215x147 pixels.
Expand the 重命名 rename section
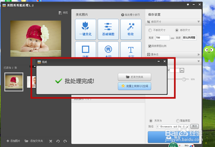199,55
